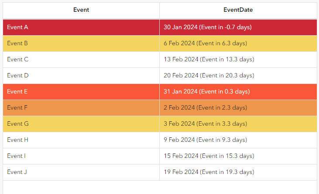Viewport: 319px width, 194px height.
Task: Select the Event J cell
Action: click(x=17, y=172)
